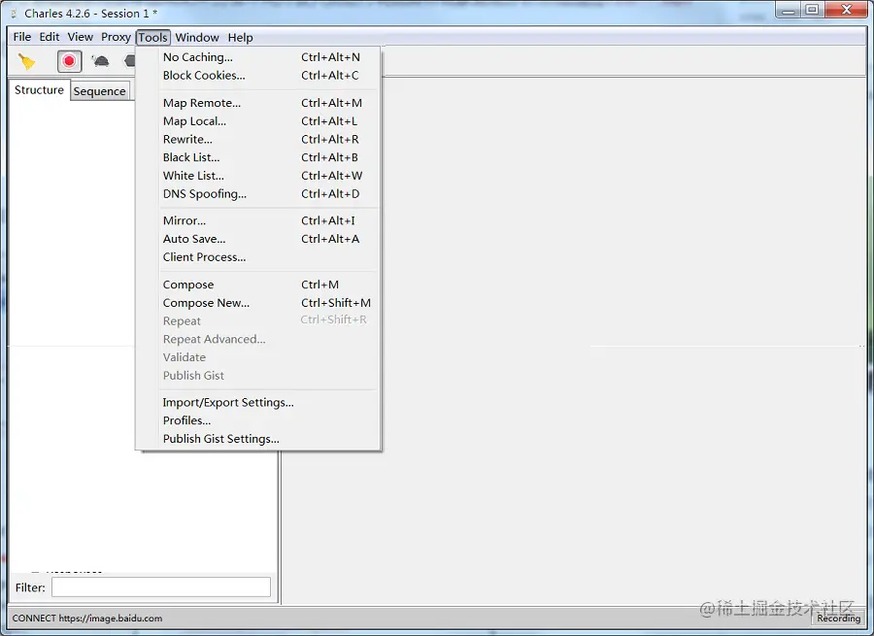The image size is (874, 636).
Task: Click Auto Save in Tools menu
Action: [194, 239]
